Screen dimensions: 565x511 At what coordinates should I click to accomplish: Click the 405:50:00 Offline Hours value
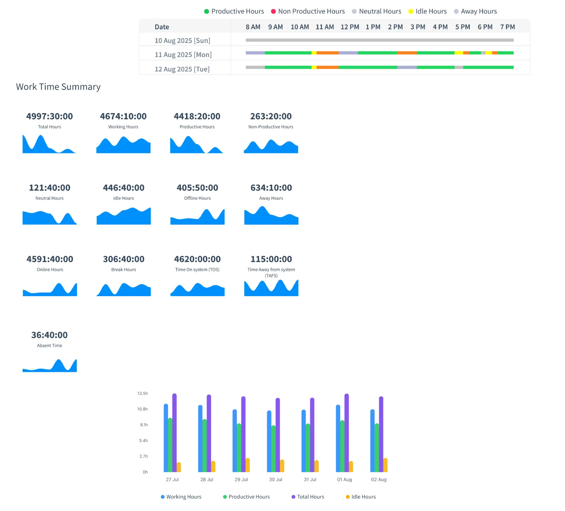(197, 188)
